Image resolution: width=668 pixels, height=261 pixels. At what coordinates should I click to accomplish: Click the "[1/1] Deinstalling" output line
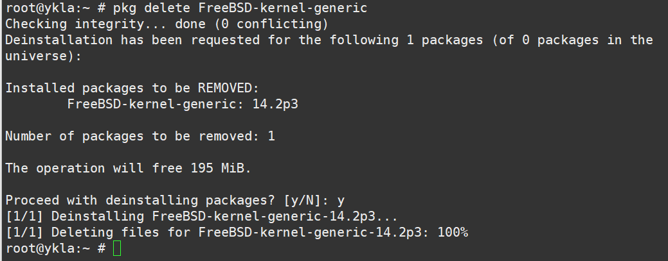(x=77, y=217)
